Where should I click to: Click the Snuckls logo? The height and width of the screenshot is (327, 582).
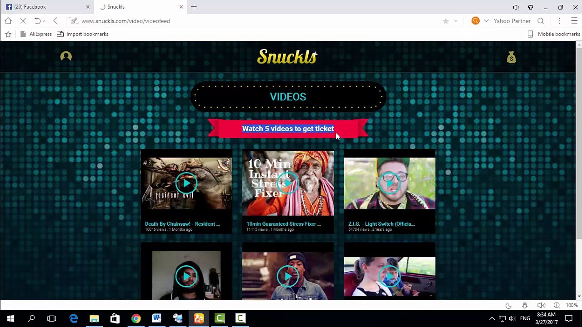coord(287,57)
